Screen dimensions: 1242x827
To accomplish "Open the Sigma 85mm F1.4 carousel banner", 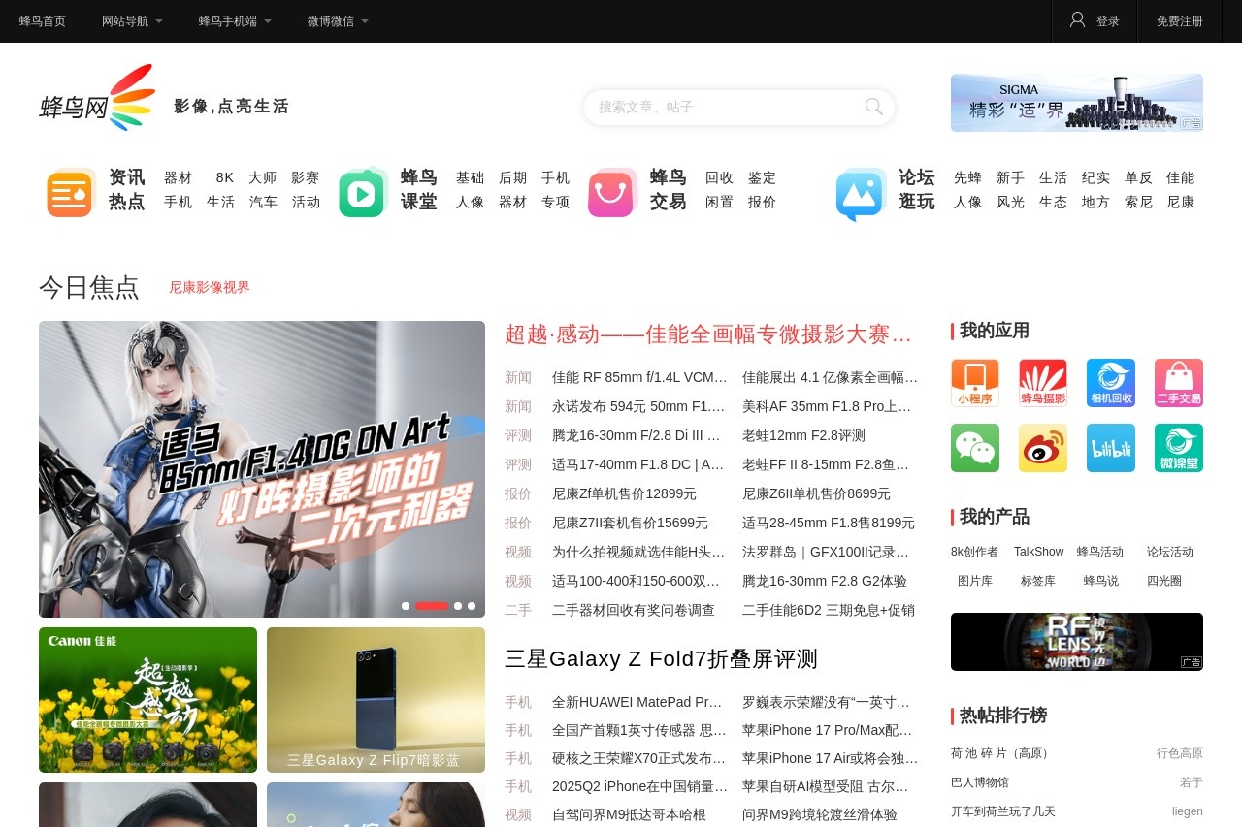I will coord(262,469).
